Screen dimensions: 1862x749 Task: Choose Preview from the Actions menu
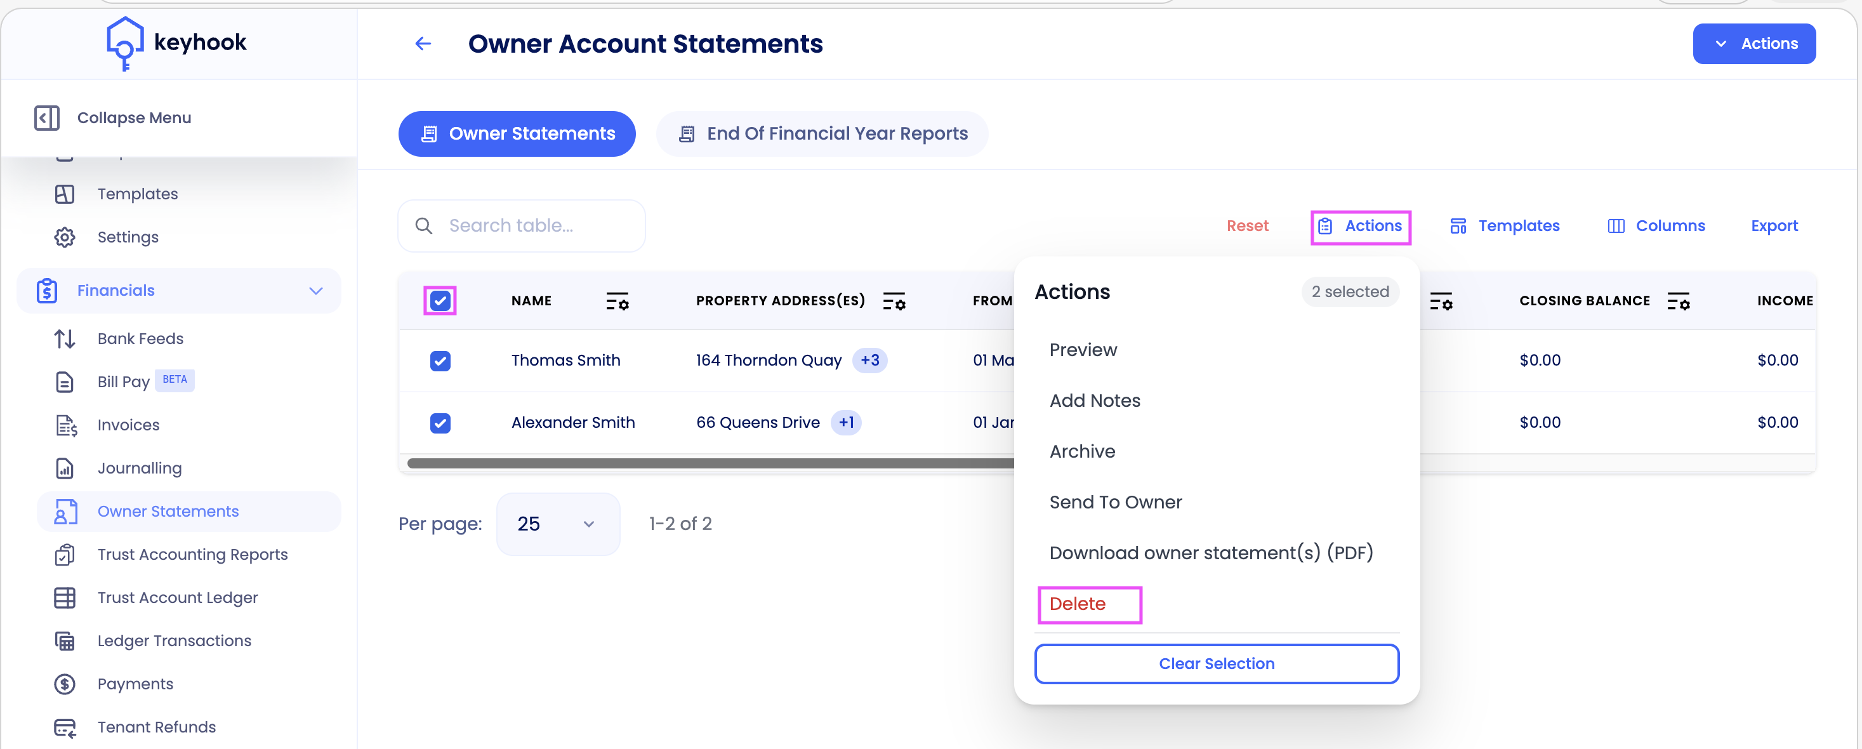point(1083,350)
